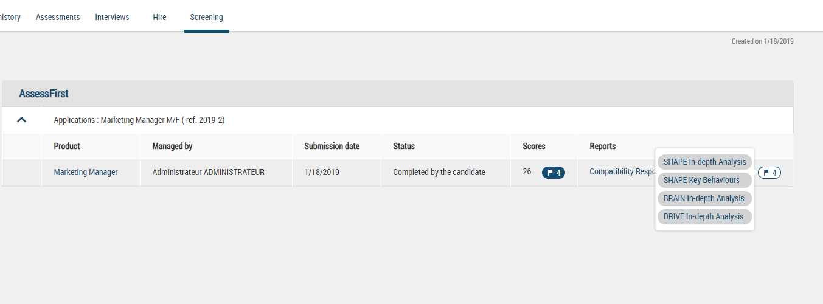The image size is (823, 304).
Task: Open the History tab
Action: (x=10, y=17)
